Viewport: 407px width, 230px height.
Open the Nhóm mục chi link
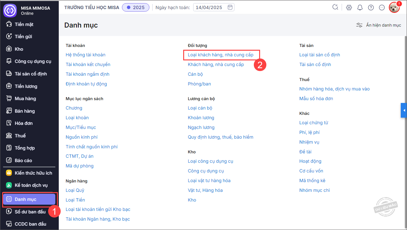tap(314, 190)
